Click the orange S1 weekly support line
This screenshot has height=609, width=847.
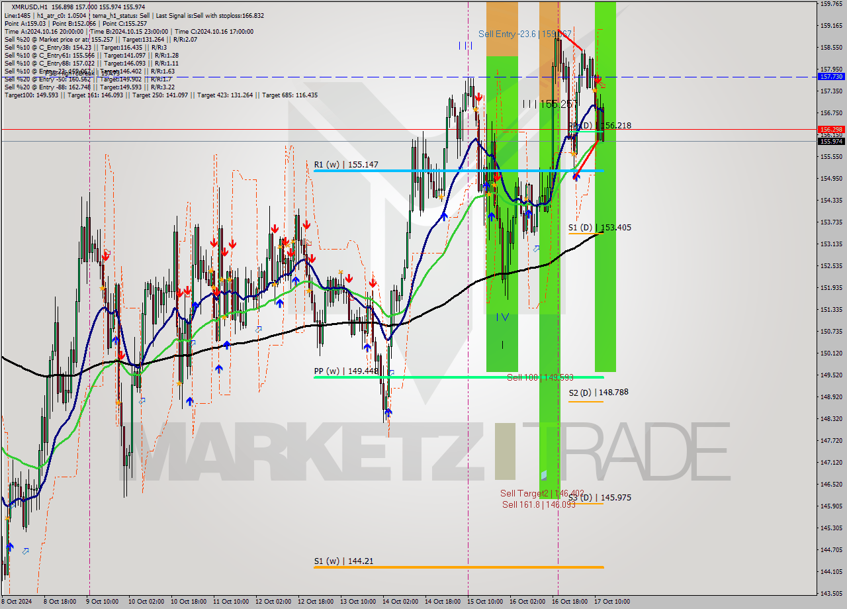[459, 567]
